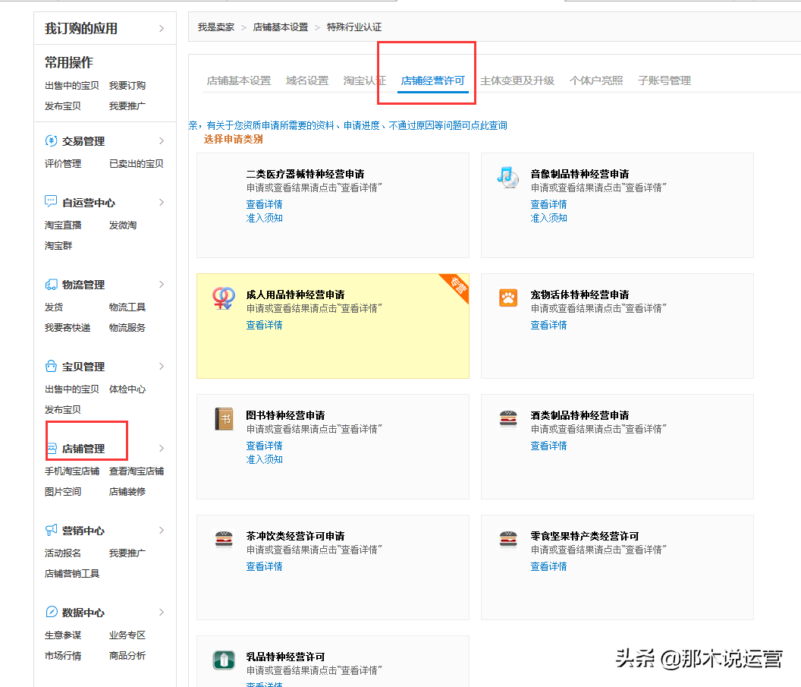Open 市场行情 in sidebar

tap(63, 656)
